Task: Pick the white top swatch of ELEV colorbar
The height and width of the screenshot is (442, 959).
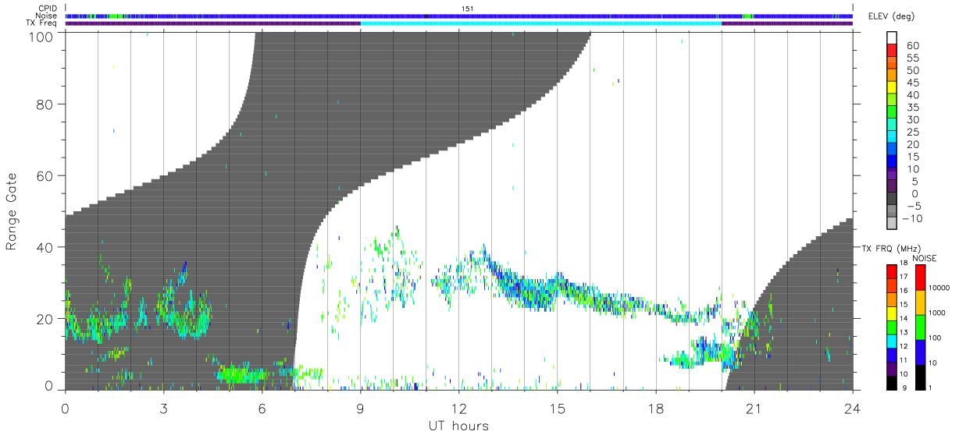Action: (x=893, y=37)
